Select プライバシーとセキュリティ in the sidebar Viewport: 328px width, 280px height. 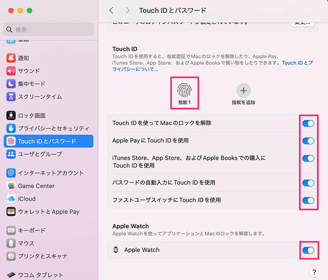[54, 128]
